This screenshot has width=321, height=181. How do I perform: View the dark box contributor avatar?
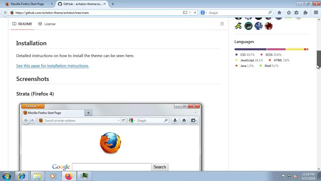[249, 26]
